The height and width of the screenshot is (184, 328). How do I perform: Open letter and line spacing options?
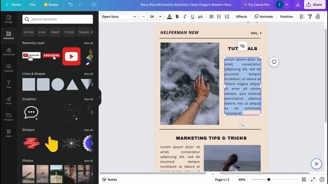click(x=227, y=16)
